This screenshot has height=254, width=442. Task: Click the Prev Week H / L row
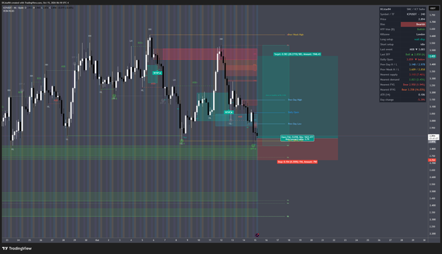pos(402,70)
